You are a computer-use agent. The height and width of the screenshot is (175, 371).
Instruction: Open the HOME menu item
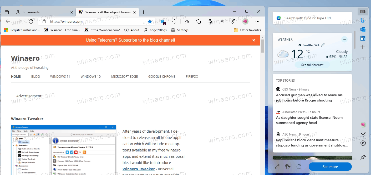point(16,77)
